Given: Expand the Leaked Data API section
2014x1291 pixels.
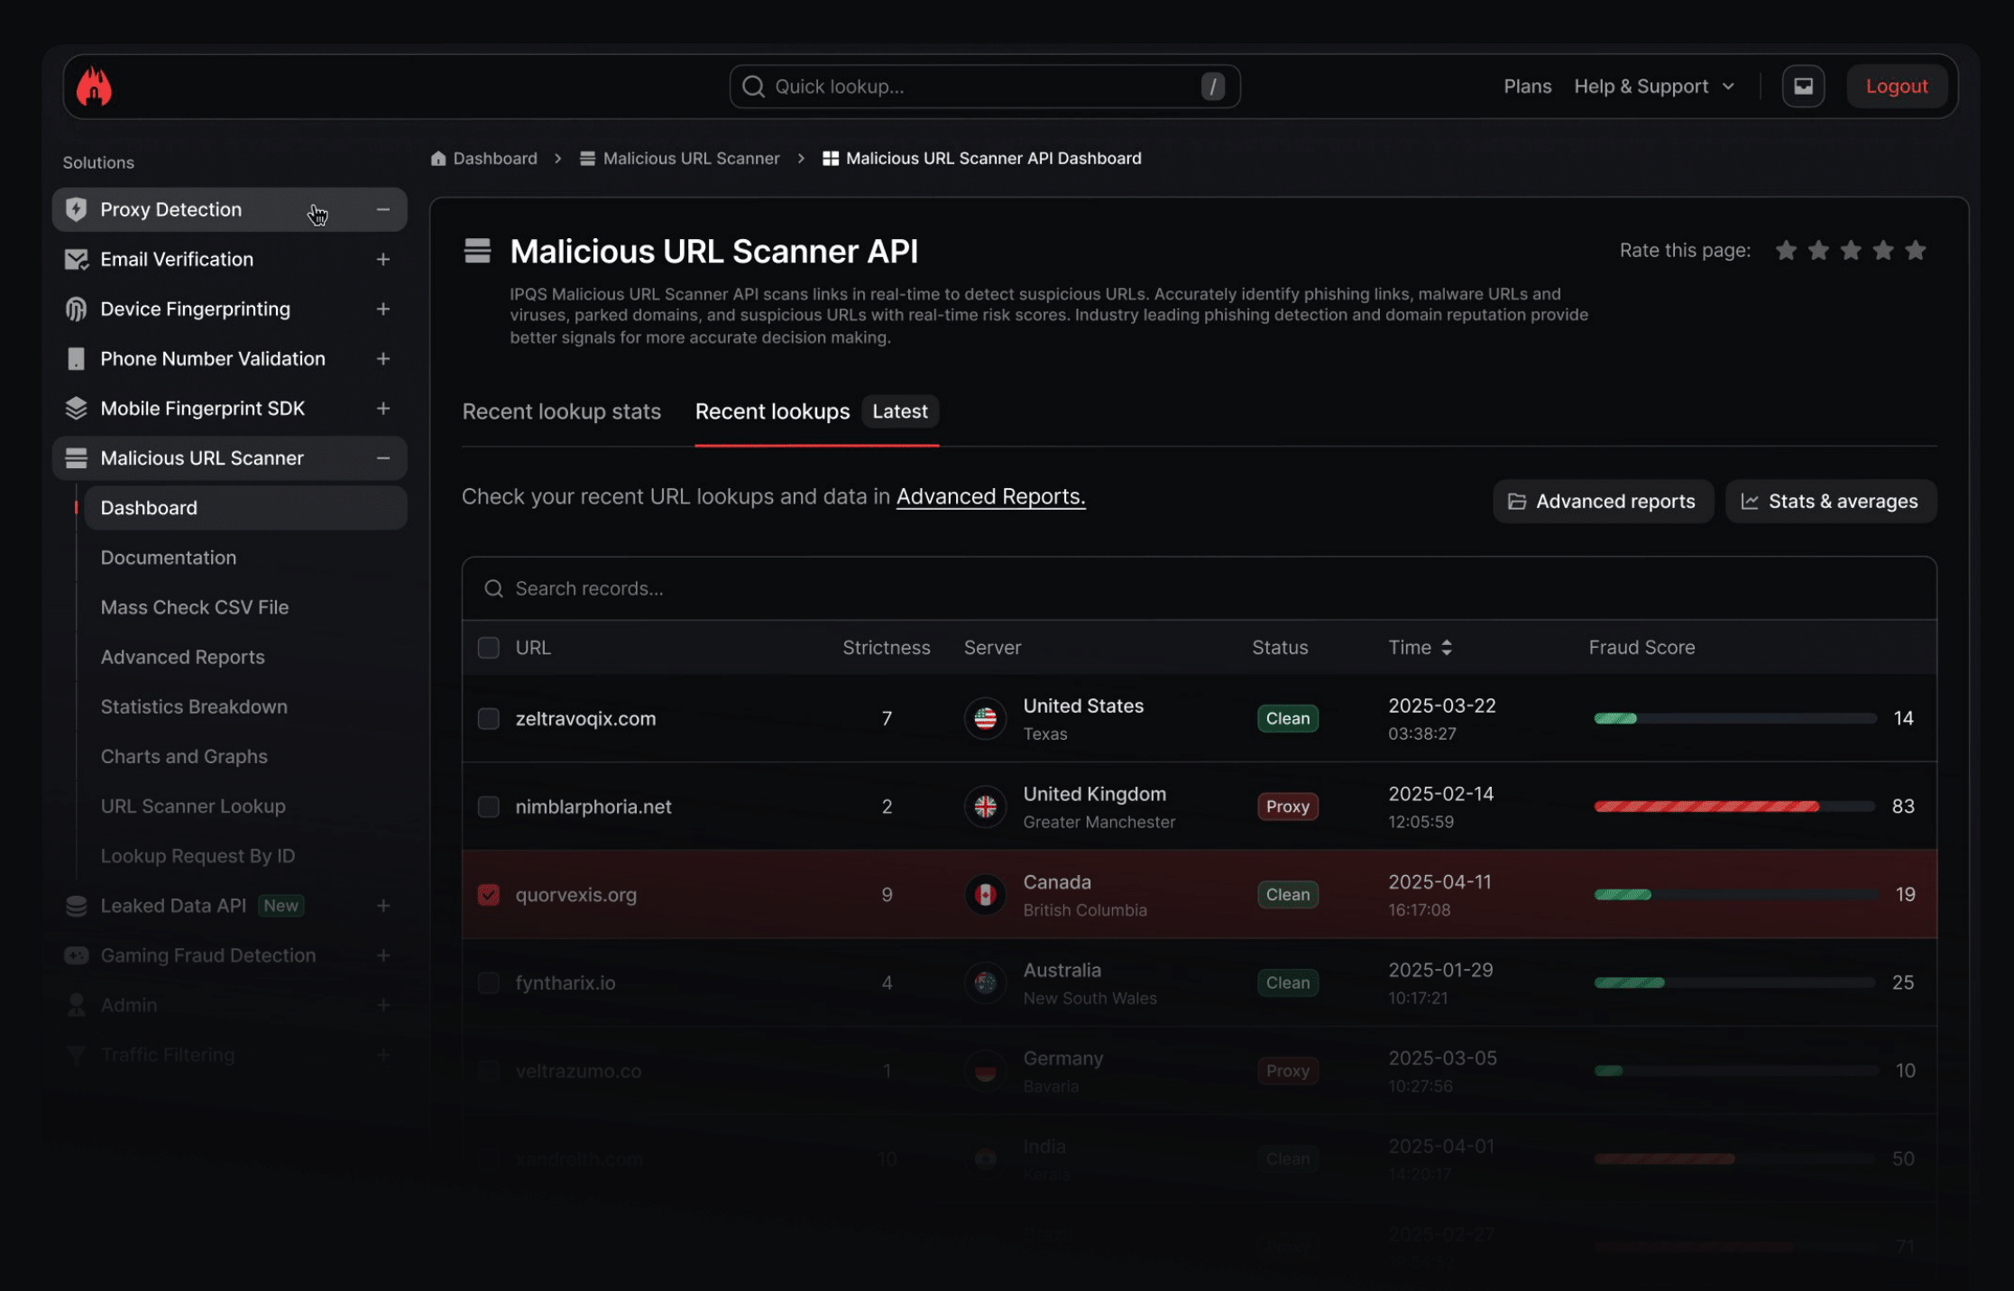Looking at the screenshot, I should coord(383,905).
